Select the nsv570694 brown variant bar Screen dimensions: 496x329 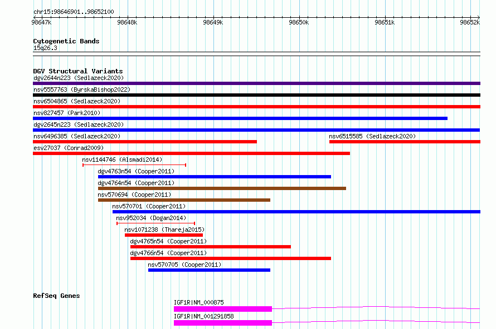click(184, 200)
